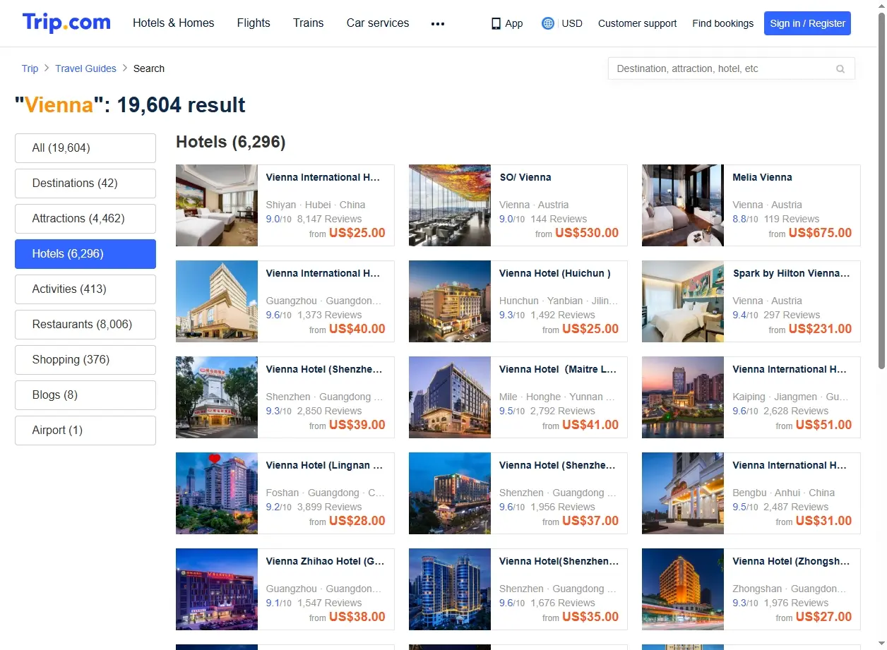The width and height of the screenshot is (887, 650).
Task: Select Shopping (376) filter
Action: (x=85, y=360)
